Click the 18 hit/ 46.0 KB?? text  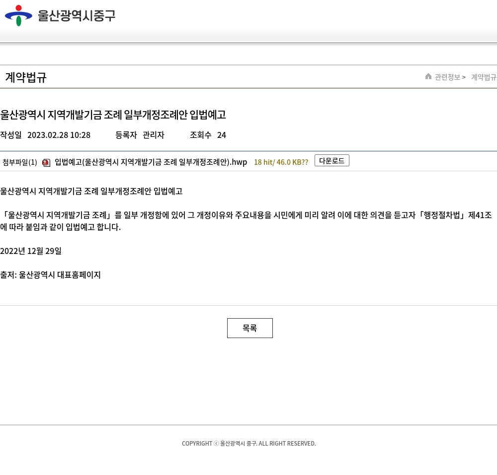(x=281, y=162)
